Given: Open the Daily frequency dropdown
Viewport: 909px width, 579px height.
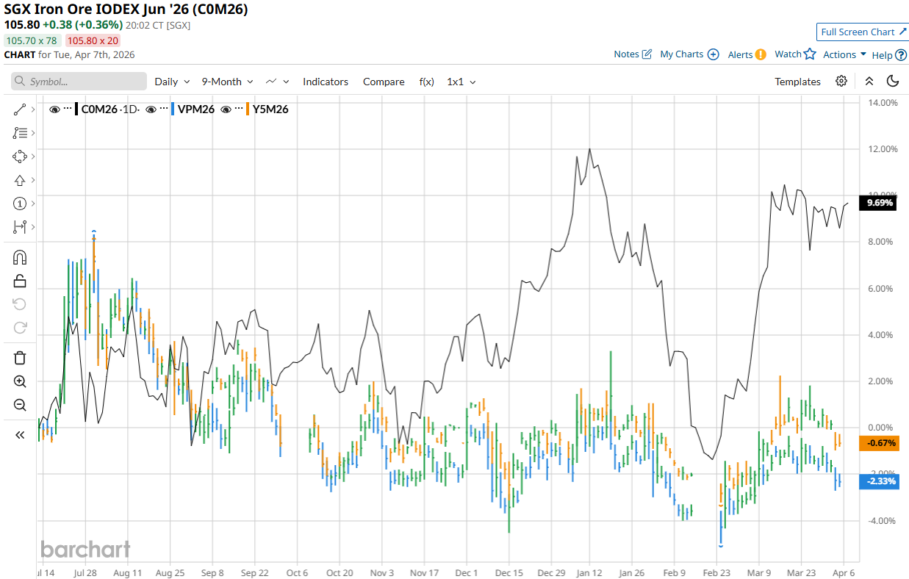Looking at the screenshot, I should pyautogui.click(x=172, y=82).
